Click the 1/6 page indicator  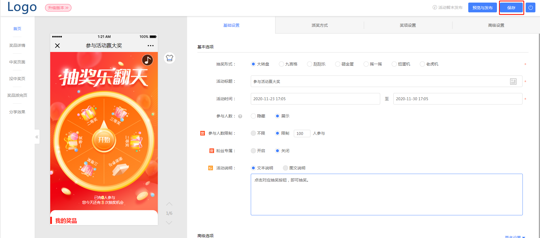(169, 213)
